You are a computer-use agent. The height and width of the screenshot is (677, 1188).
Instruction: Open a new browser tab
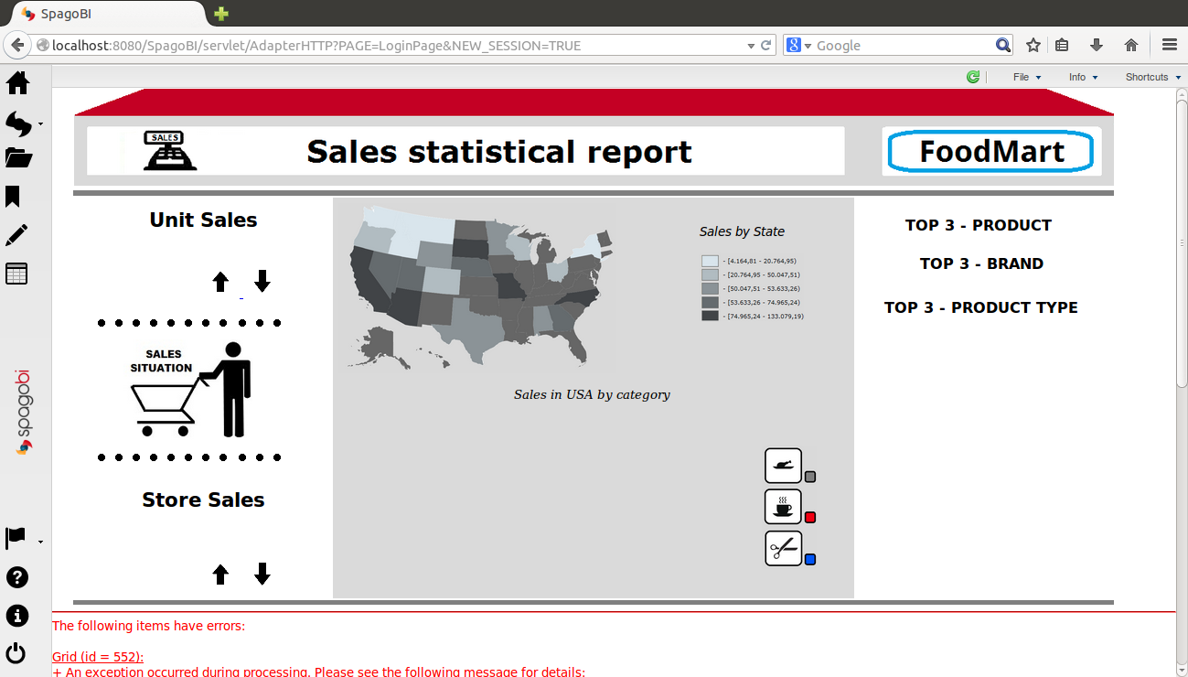(x=220, y=14)
